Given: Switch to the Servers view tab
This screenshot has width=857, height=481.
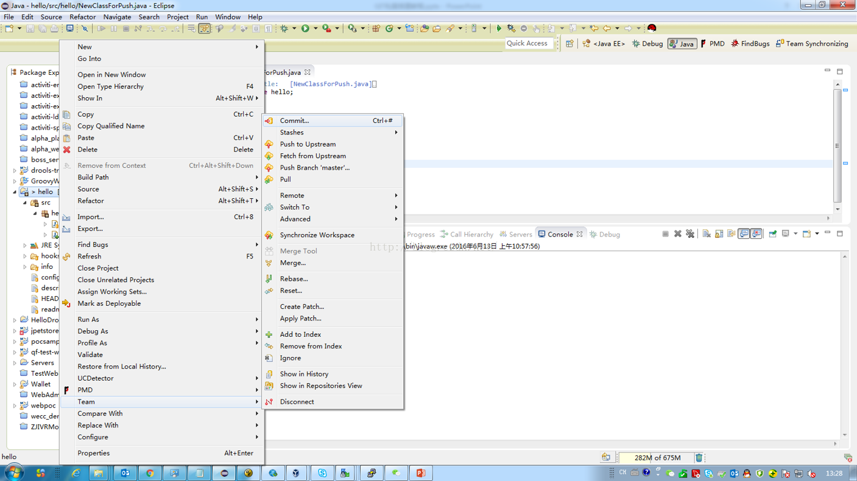Looking at the screenshot, I should (515, 234).
